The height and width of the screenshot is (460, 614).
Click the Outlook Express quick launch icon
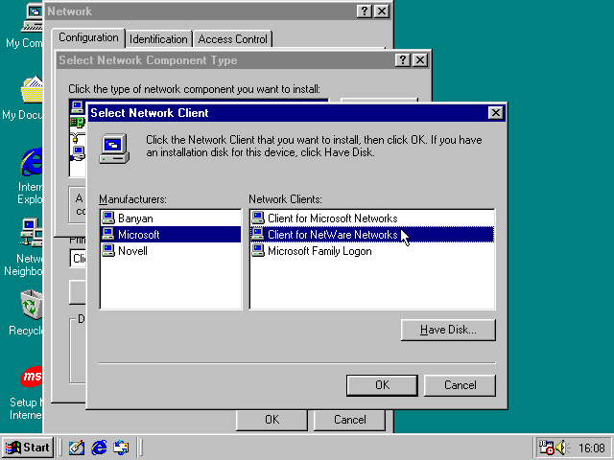121,448
